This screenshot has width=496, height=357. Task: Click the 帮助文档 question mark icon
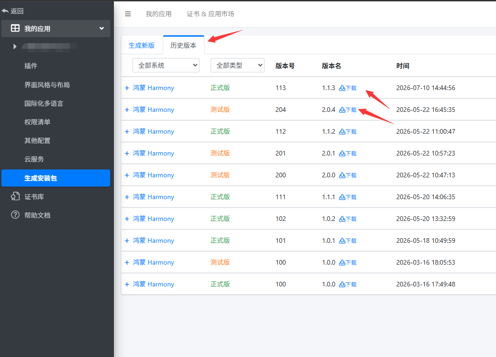point(15,215)
